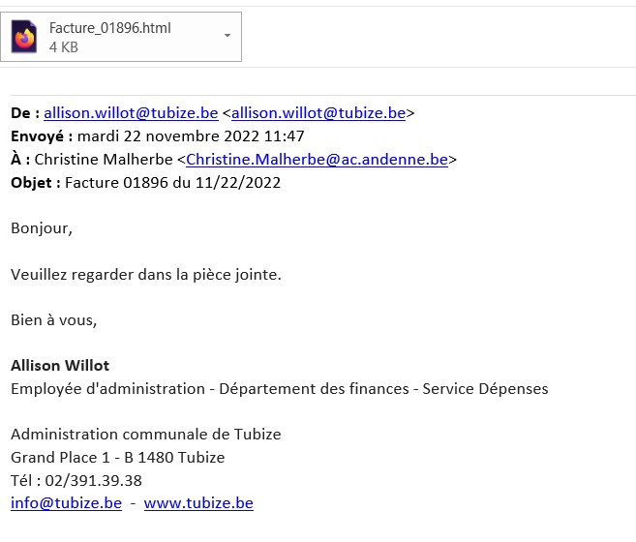Click the attachment's 4 KB size label

(64, 46)
